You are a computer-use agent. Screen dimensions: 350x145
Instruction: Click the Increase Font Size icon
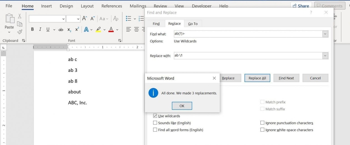tap(85, 19)
